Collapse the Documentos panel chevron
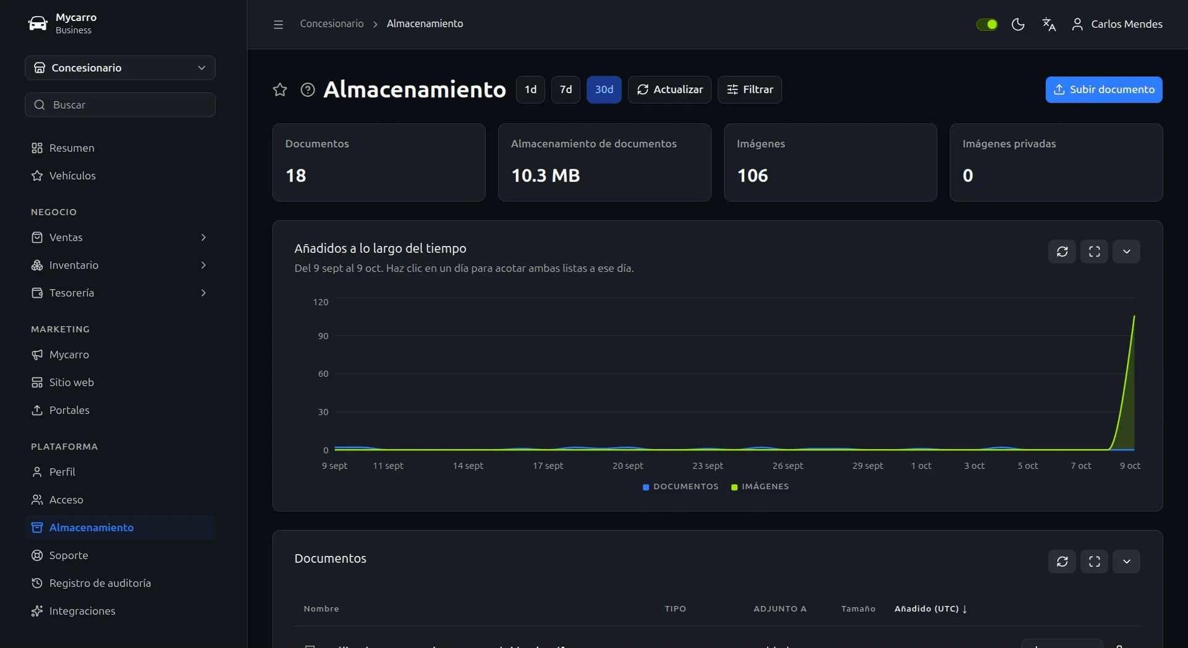This screenshot has width=1188, height=648. point(1126,562)
